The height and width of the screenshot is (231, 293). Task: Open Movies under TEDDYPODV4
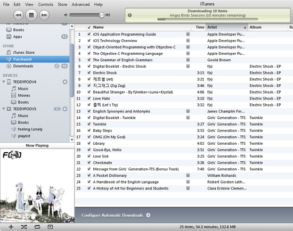point(24,95)
